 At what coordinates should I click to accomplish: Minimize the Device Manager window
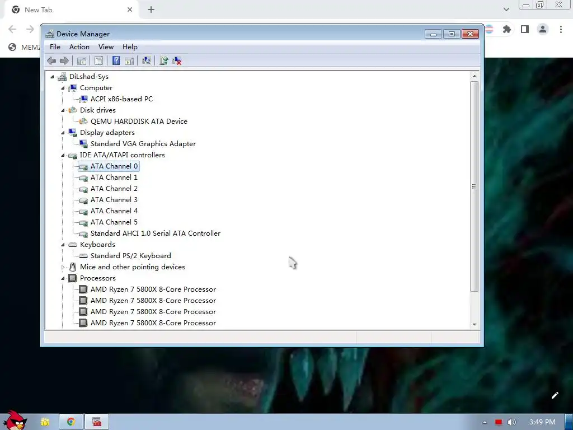point(434,34)
